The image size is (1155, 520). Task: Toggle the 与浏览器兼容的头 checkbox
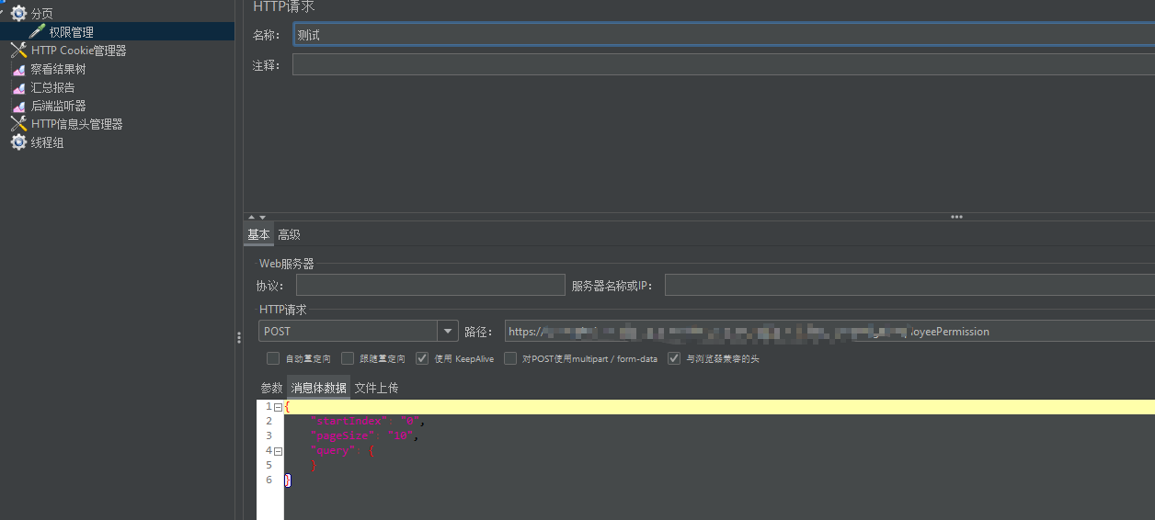(674, 358)
